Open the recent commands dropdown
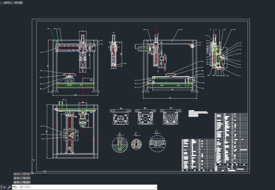This screenshot has height=190, width=275. [x=16, y=187]
